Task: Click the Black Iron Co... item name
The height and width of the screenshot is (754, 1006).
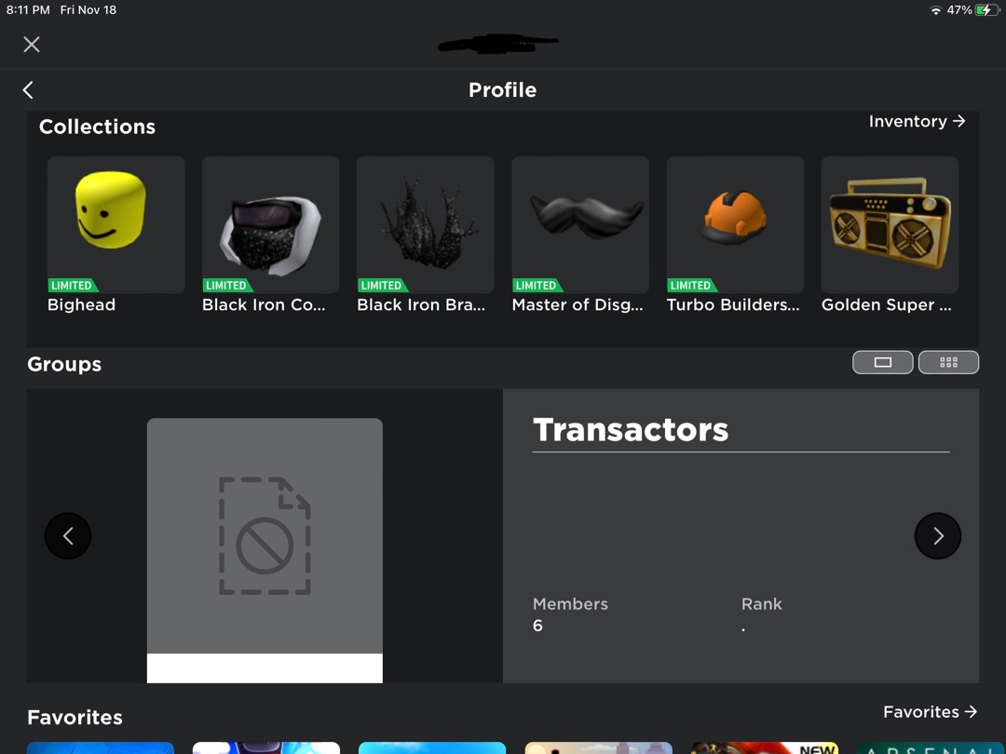Action: pos(264,304)
